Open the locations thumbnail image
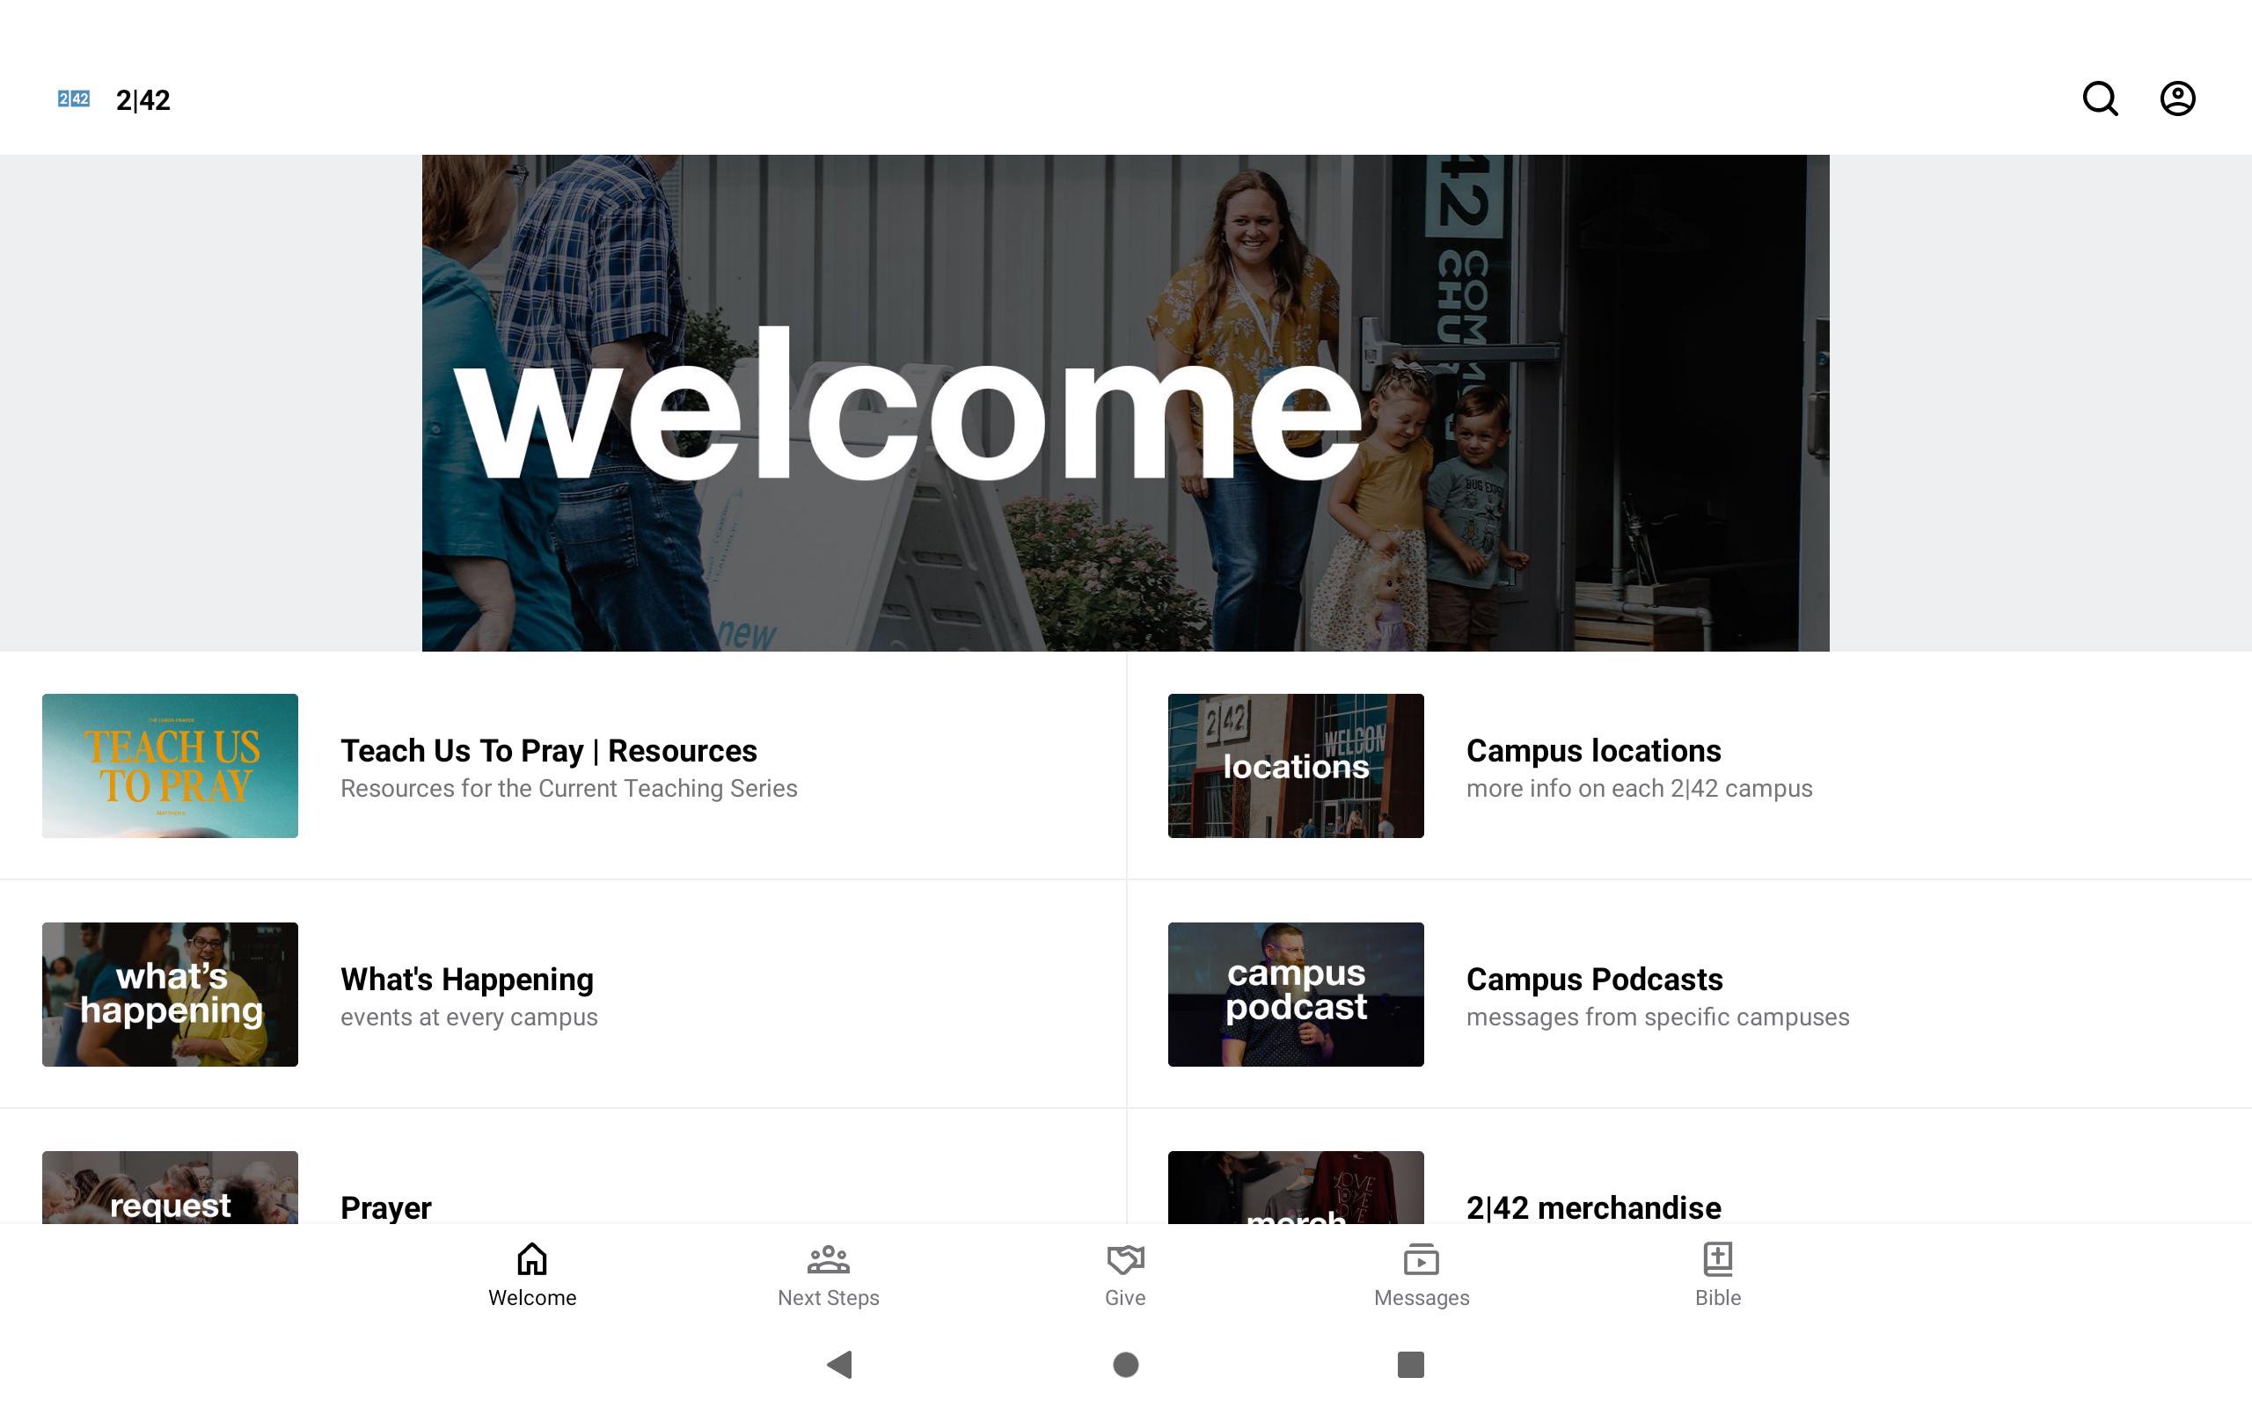This screenshot has height=1407, width=2252. pos(1296,766)
